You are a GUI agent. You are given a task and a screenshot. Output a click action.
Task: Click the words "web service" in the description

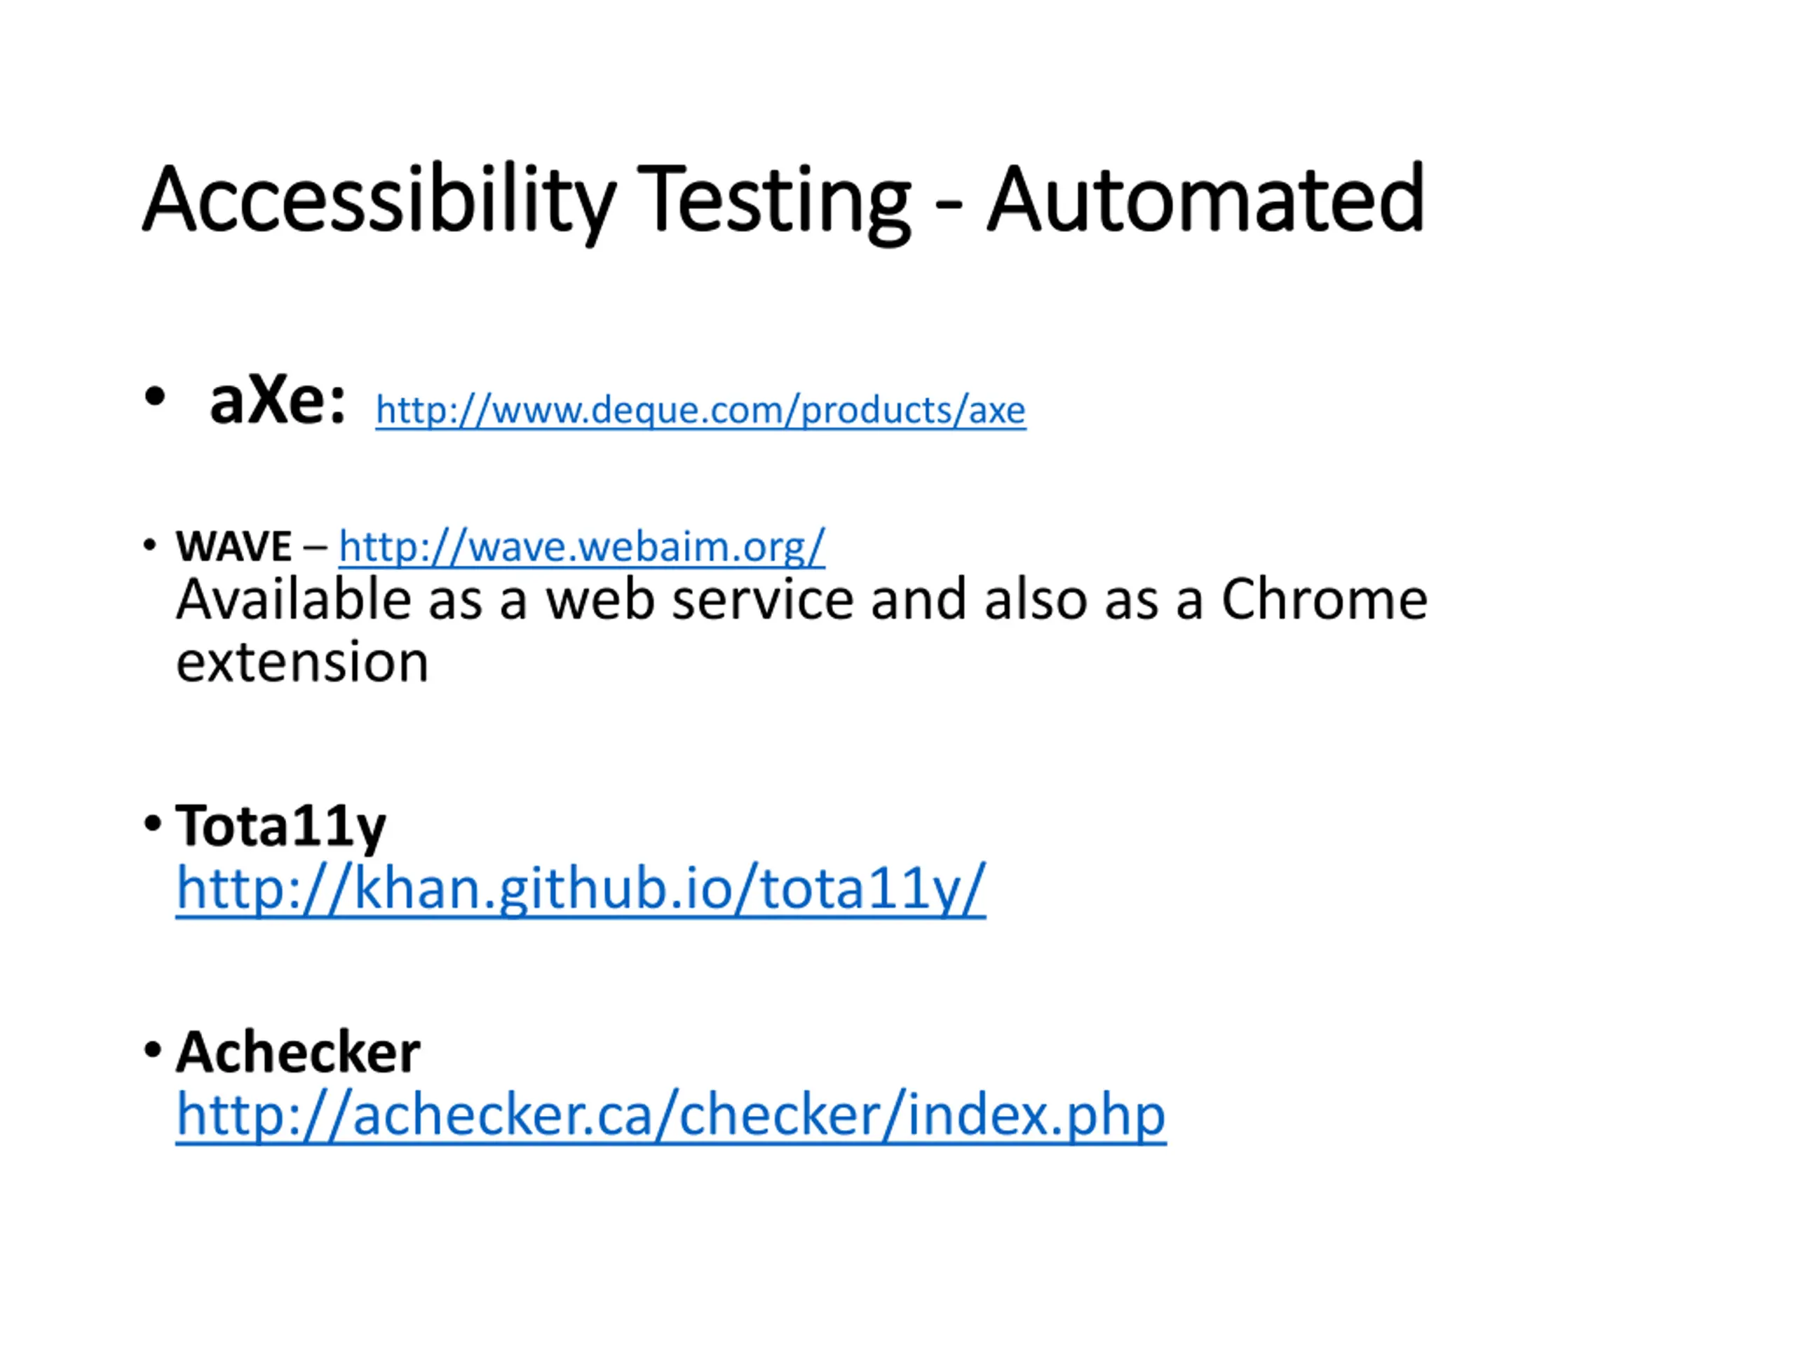tap(700, 600)
